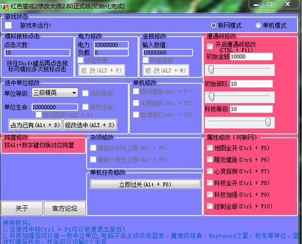Click 修改 (ALT + P) power button
This screenshot has width=302, height=244.
[x=101, y=70]
